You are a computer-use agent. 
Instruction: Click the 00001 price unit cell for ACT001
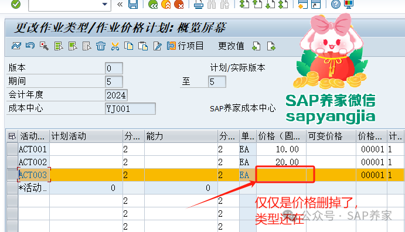(372, 149)
